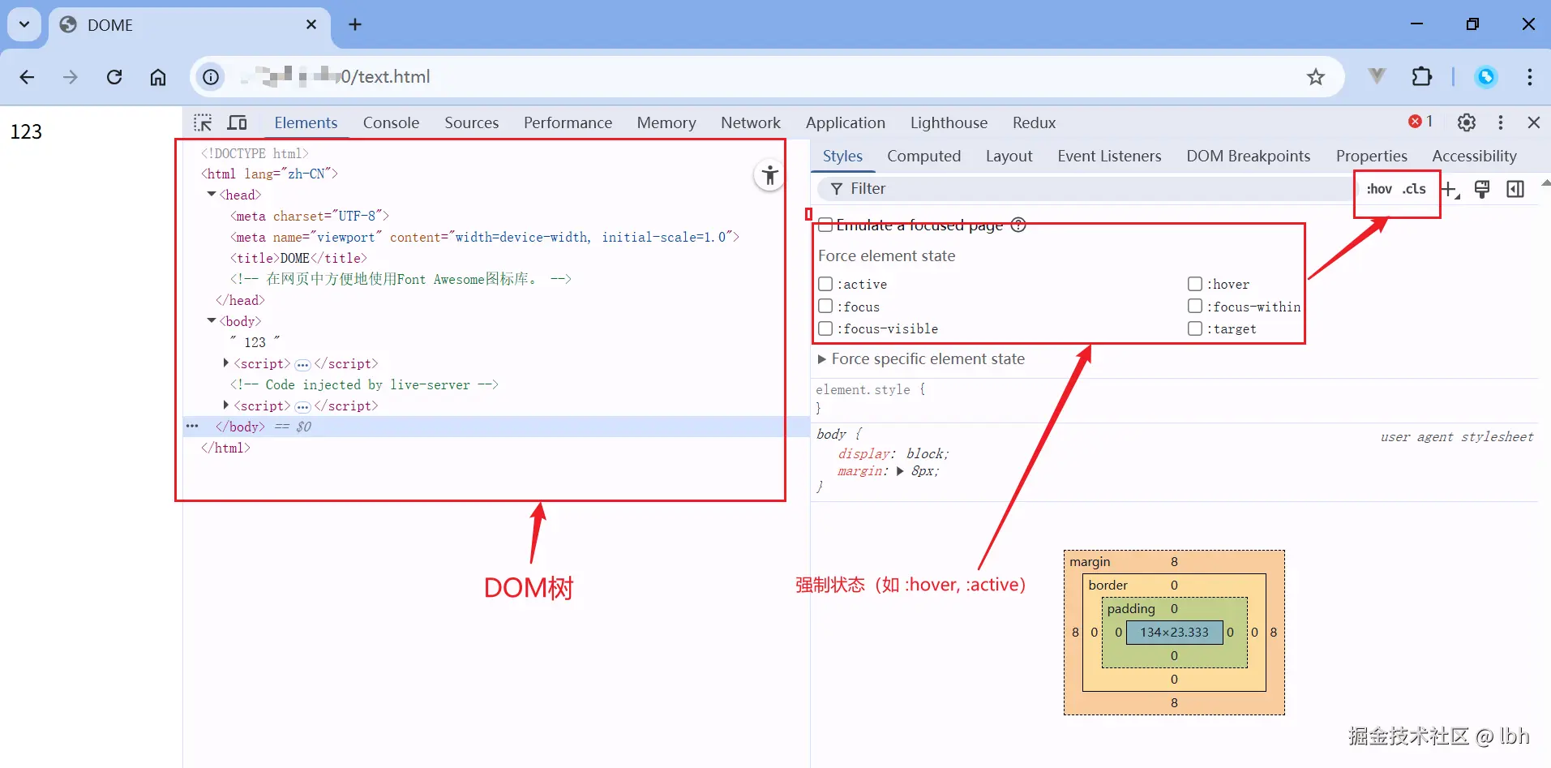This screenshot has width=1551, height=768.
Task: Click the styles Filter input field
Action: click(1086, 189)
